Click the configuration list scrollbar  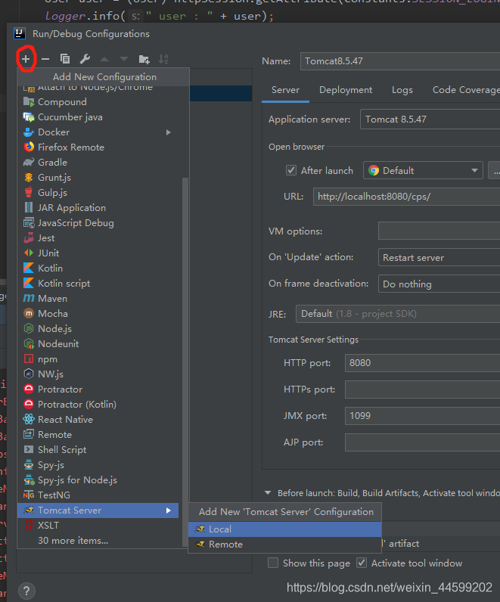click(185, 361)
